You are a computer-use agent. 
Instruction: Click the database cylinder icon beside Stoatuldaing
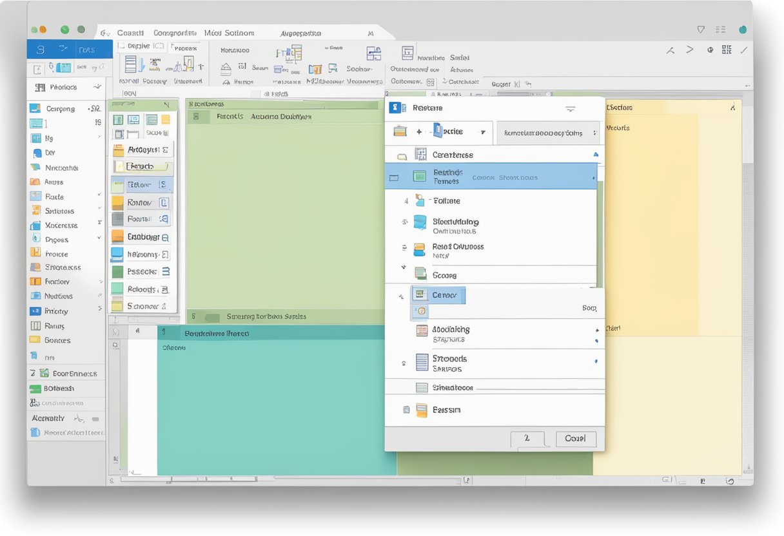(x=420, y=222)
